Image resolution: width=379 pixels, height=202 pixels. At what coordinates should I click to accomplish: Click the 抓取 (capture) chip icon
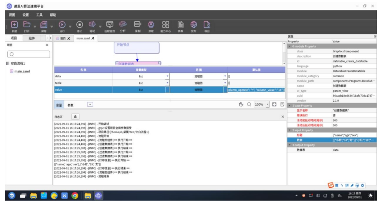click(151, 24)
